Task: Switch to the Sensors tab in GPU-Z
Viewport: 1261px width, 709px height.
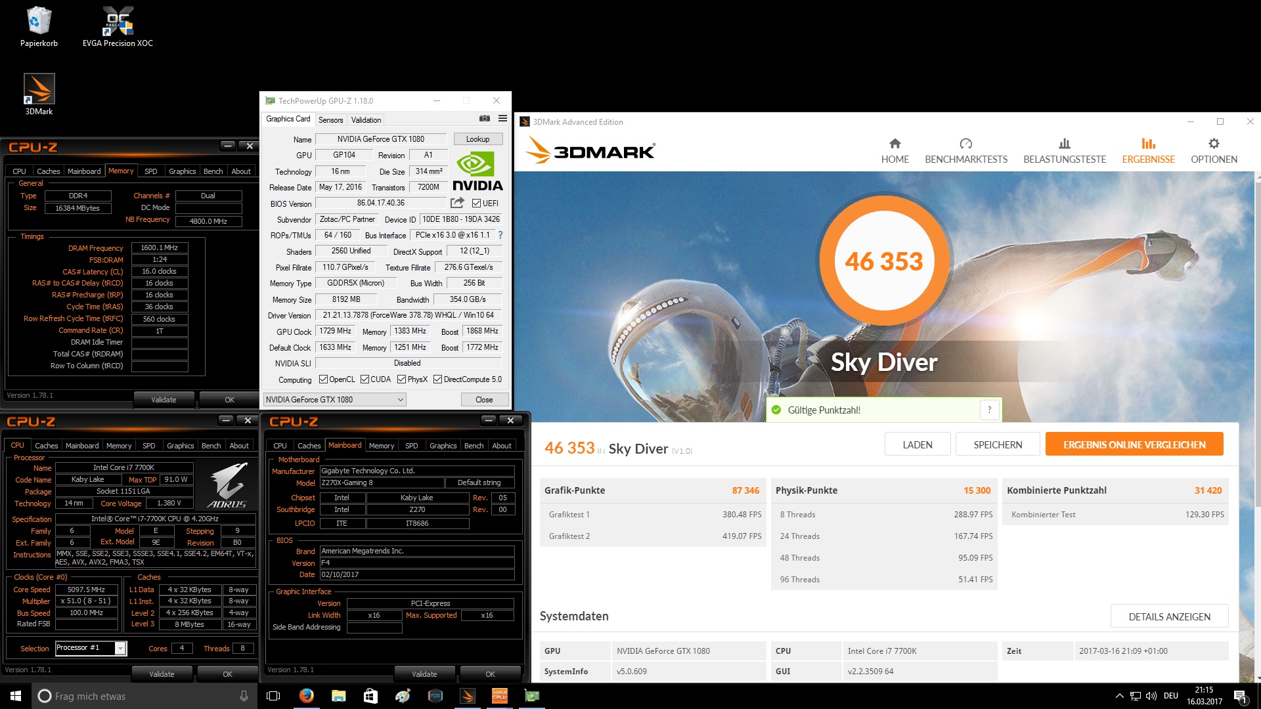Action: (x=330, y=119)
